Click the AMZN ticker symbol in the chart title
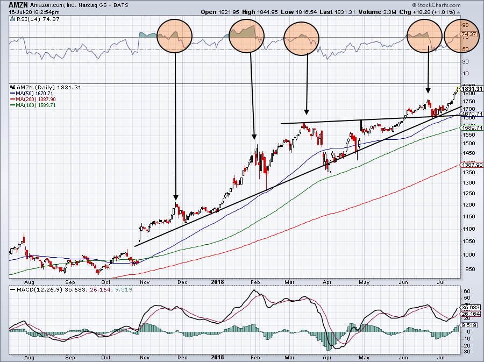The image size is (484, 362). coord(18,5)
